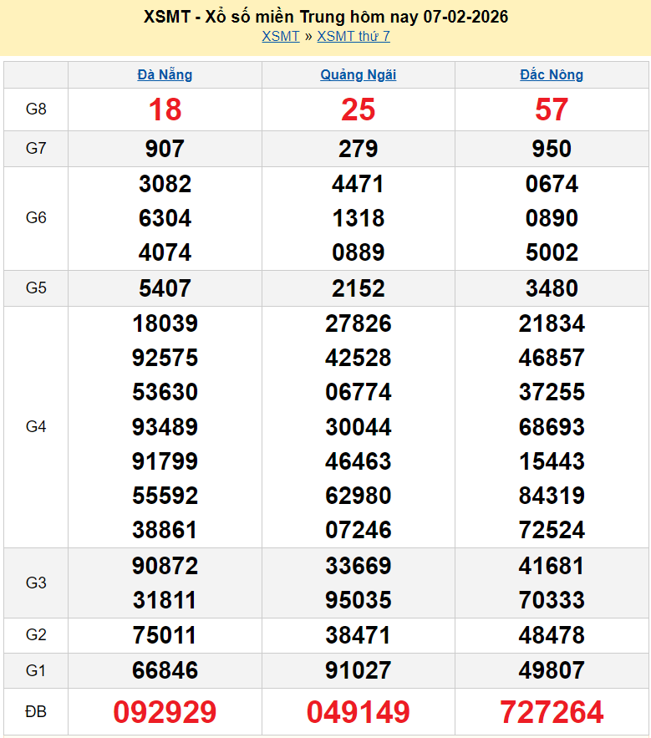Open the Đắc Nông province link
The image size is (651, 738).
click(x=552, y=74)
